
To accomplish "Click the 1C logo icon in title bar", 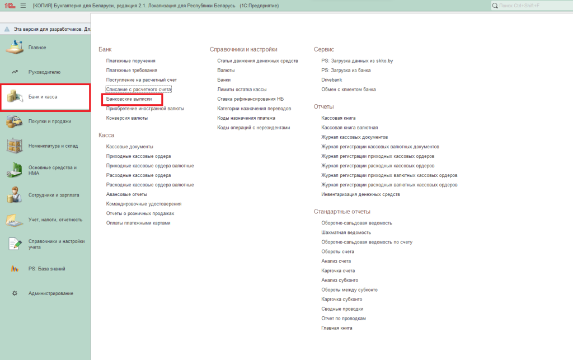I will point(9,6).
